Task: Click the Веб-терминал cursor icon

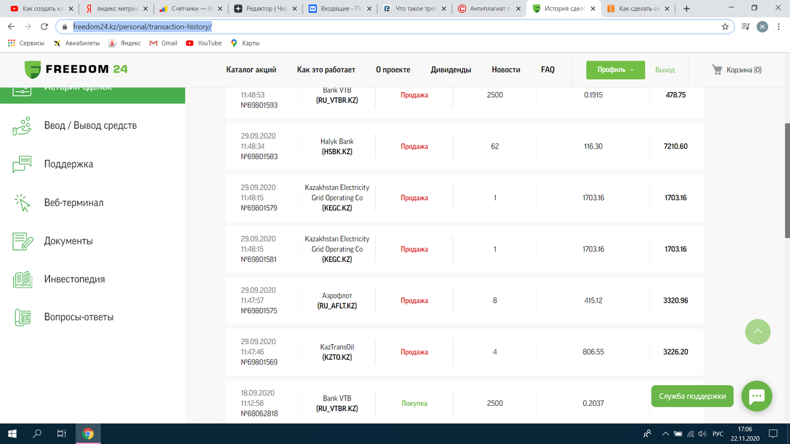Action: [23, 203]
